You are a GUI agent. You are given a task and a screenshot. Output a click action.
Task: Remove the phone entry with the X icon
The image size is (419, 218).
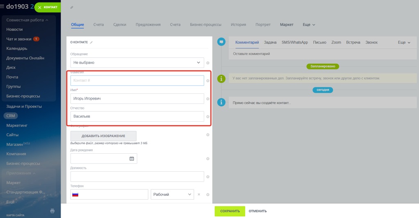coord(199,195)
